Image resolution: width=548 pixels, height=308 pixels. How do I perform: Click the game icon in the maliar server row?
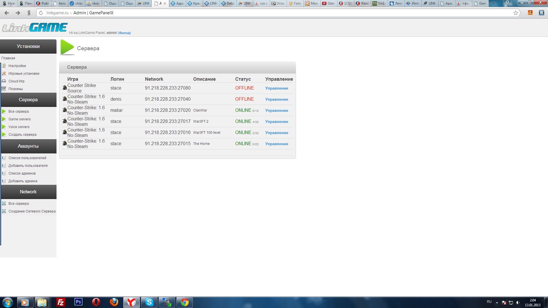(x=65, y=110)
